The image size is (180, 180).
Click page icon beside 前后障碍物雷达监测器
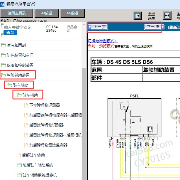(26, 145)
